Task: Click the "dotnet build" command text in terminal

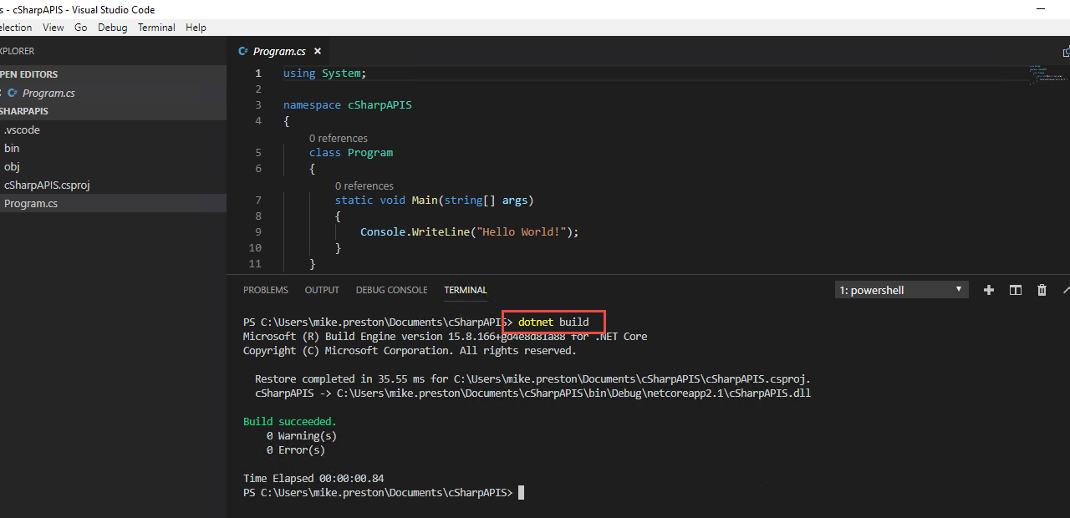Action: point(553,322)
